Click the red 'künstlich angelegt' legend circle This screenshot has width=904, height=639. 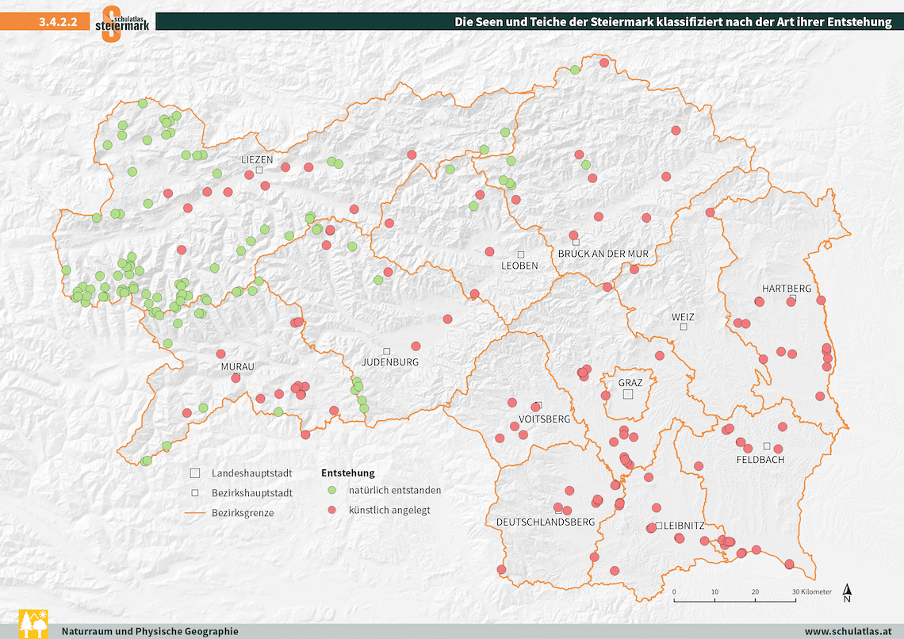point(332,510)
